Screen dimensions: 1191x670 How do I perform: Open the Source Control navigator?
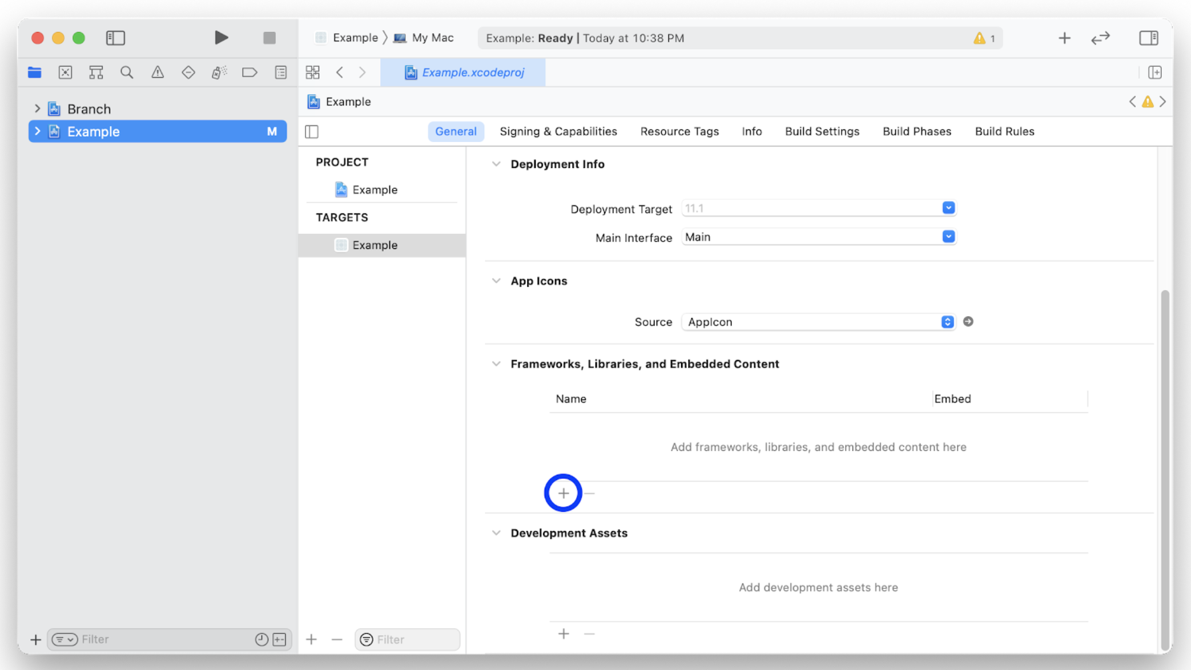[65, 72]
